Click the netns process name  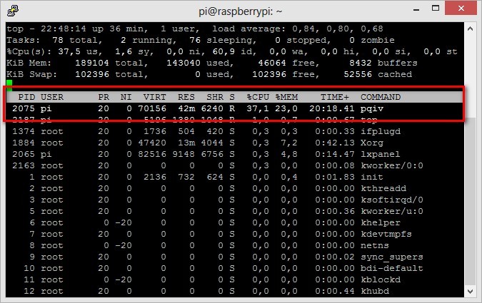coord(375,245)
